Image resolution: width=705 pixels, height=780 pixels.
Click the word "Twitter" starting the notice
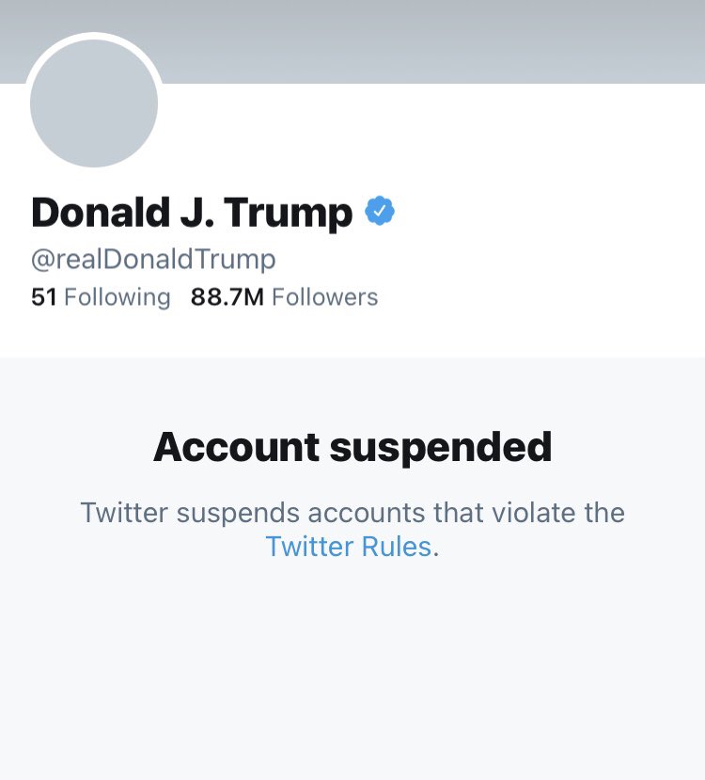point(124,513)
